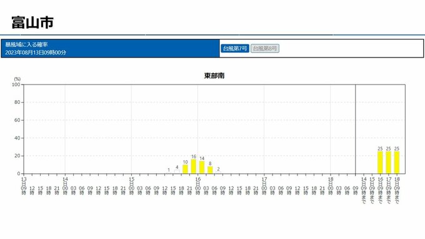
Task: Click the 100 percent y-axis label
Action: (16, 84)
